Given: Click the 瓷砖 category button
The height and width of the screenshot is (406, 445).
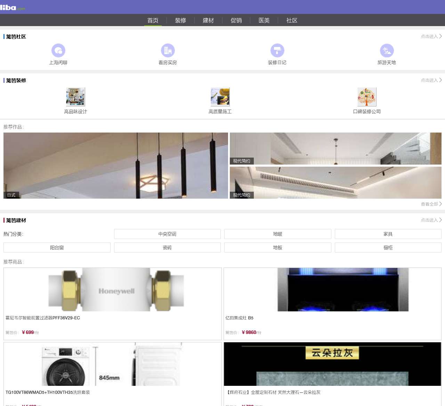Looking at the screenshot, I should point(167,247).
